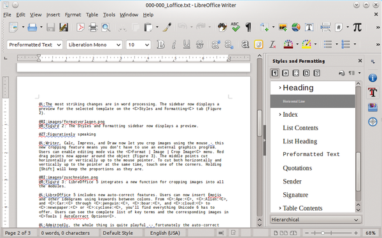Open the Table menu

coord(92,15)
